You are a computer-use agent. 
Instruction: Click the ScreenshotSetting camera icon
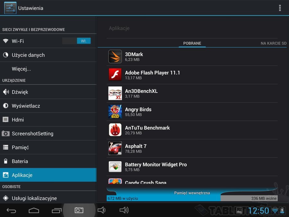pyautogui.click(x=5, y=133)
